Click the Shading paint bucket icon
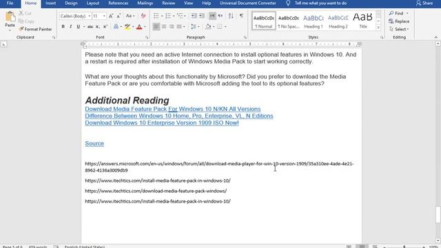 [x=208, y=27]
